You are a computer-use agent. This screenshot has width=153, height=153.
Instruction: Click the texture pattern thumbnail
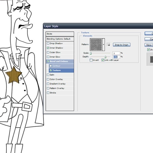(x=96, y=45)
